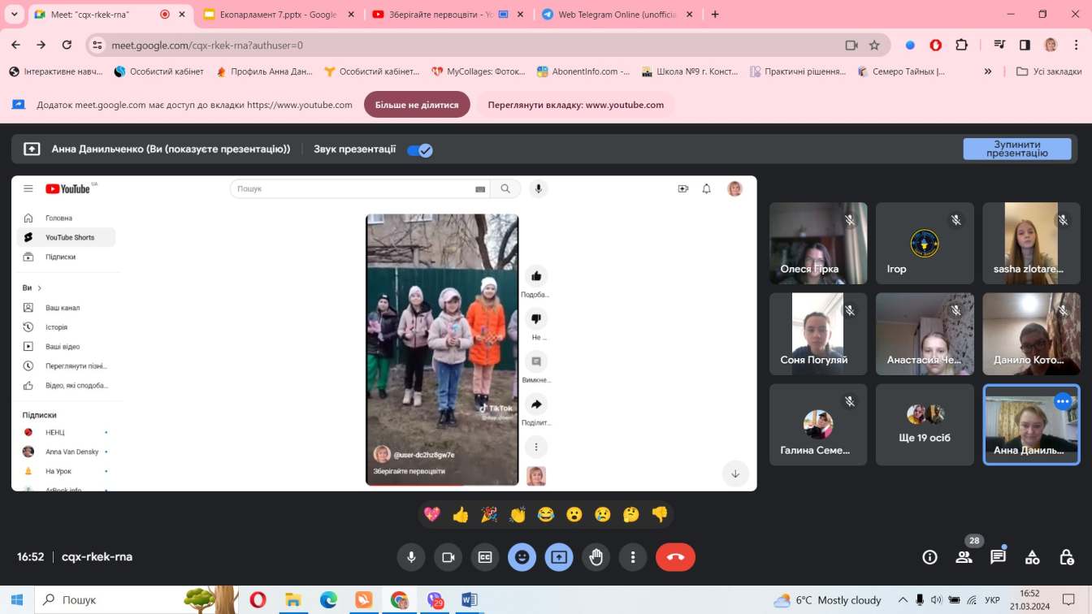Open more options three-dot menu in Meet

tap(633, 557)
